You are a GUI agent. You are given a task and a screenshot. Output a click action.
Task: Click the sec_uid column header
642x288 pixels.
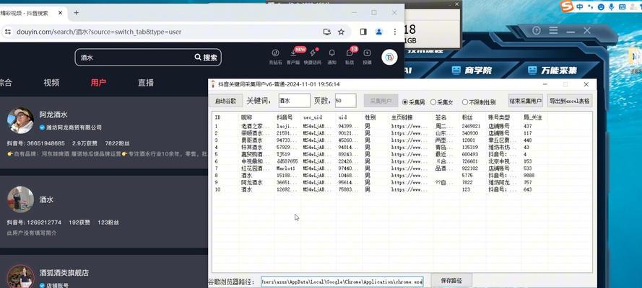tap(313, 117)
